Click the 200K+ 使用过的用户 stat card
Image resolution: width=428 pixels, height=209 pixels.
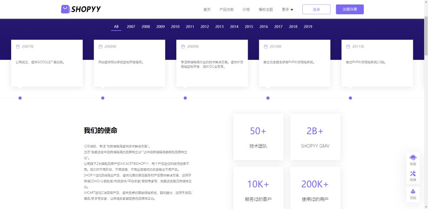315,188
